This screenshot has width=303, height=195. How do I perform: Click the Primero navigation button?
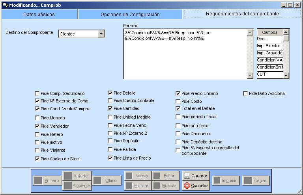coord(47,180)
